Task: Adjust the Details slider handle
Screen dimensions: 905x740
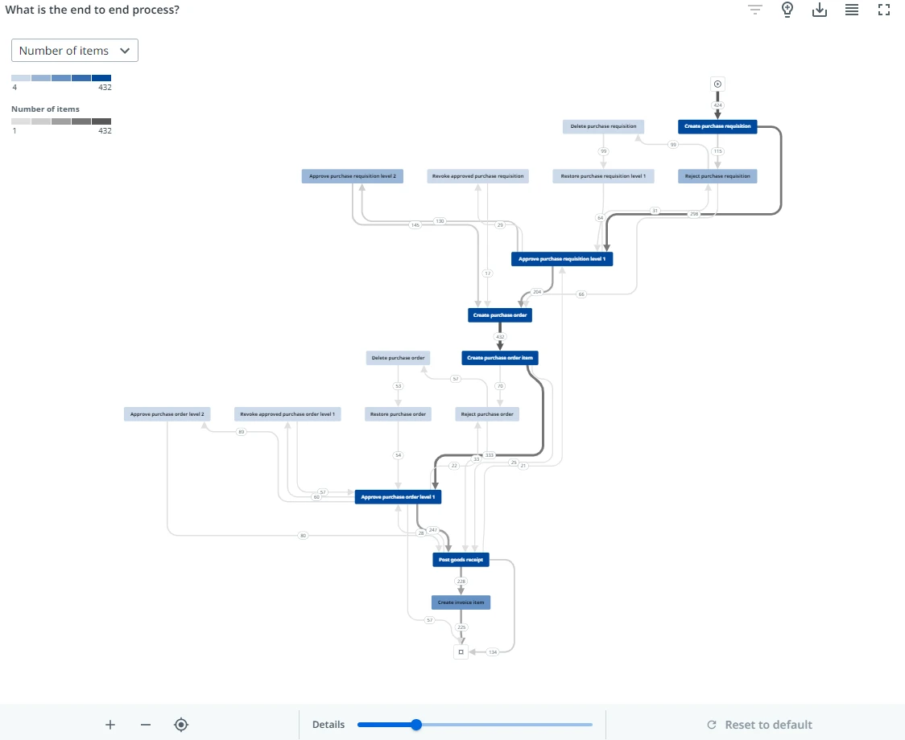Action: click(416, 725)
